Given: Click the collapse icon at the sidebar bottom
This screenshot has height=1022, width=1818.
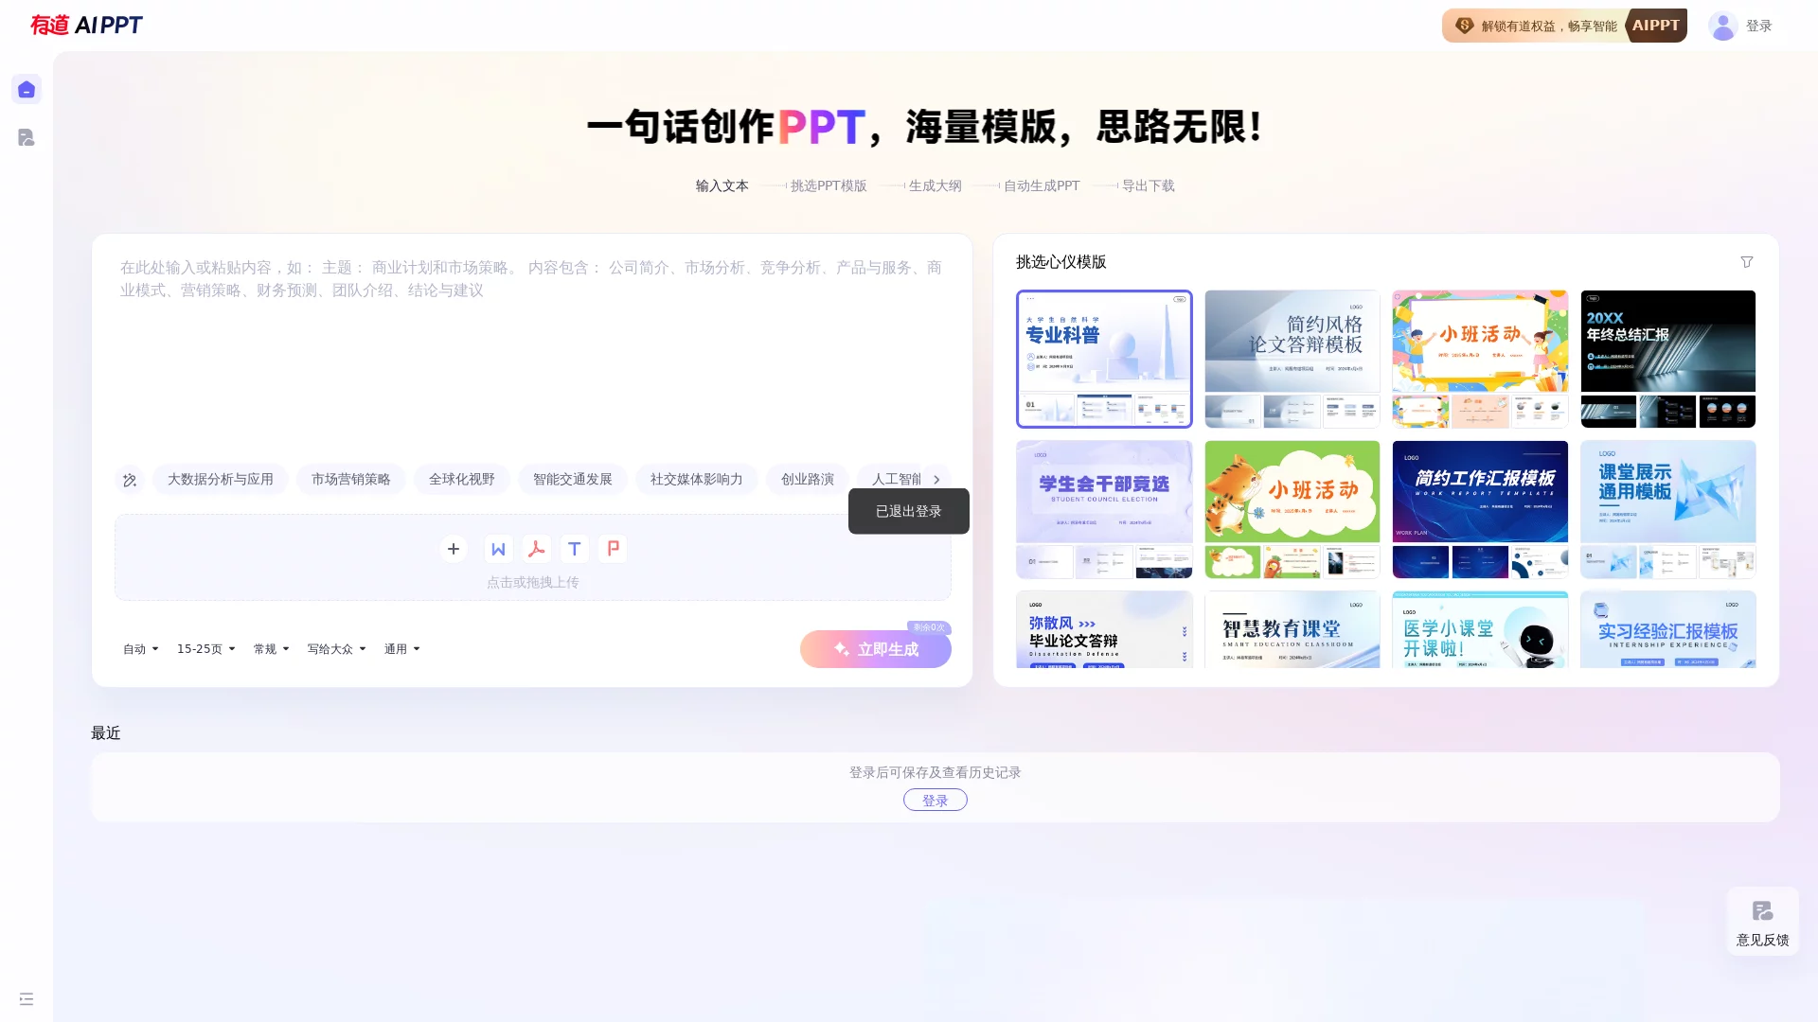Looking at the screenshot, I should (x=27, y=998).
